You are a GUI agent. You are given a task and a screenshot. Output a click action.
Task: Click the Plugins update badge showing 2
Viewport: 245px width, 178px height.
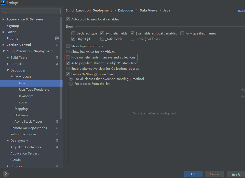click(x=57, y=38)
